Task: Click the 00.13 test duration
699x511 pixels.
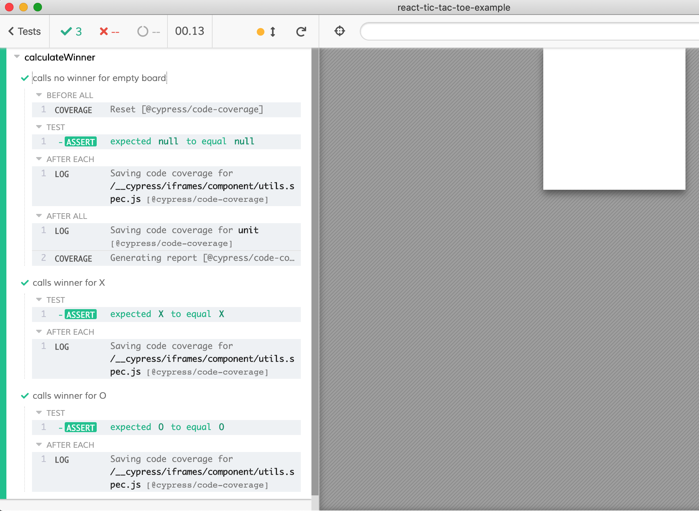Action: pos(190,31)
